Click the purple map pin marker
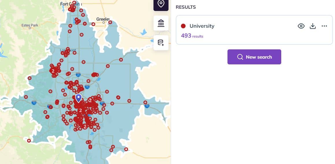 coord(79,98)
